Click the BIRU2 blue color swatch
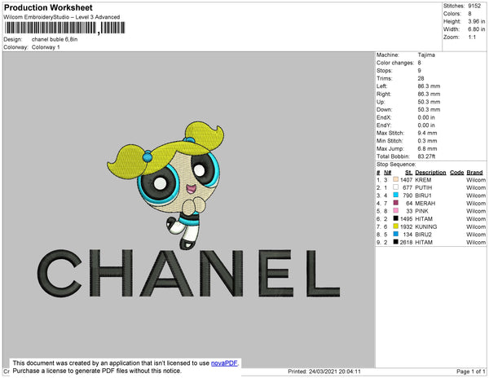 pos(396,234)
